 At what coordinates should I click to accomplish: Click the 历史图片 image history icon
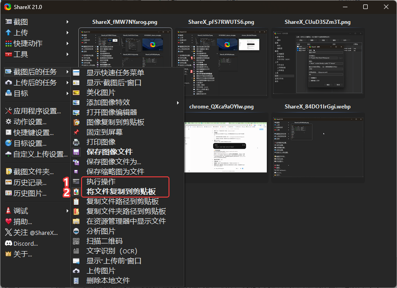pyautogui.click(x=9, y=193)
